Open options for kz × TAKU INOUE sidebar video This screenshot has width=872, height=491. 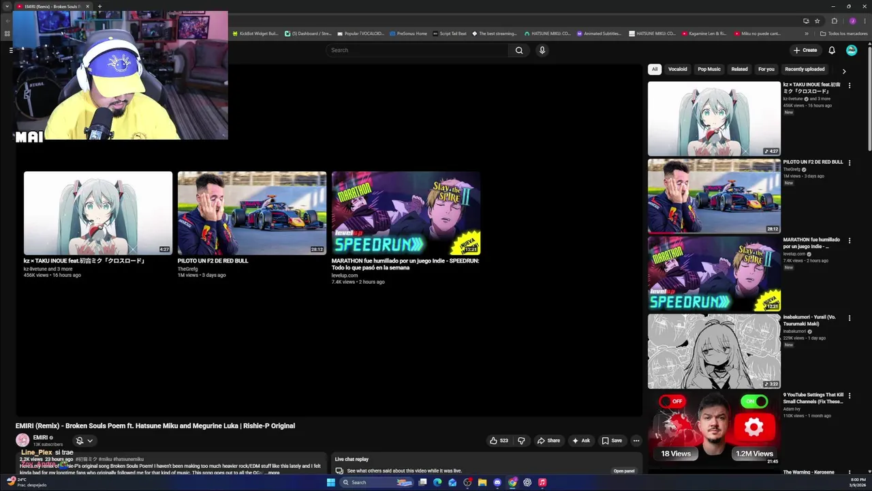(850, 85)
